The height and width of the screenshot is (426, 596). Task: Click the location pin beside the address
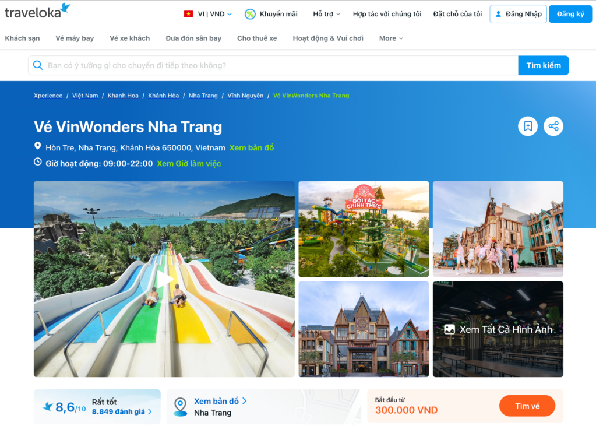38,146
